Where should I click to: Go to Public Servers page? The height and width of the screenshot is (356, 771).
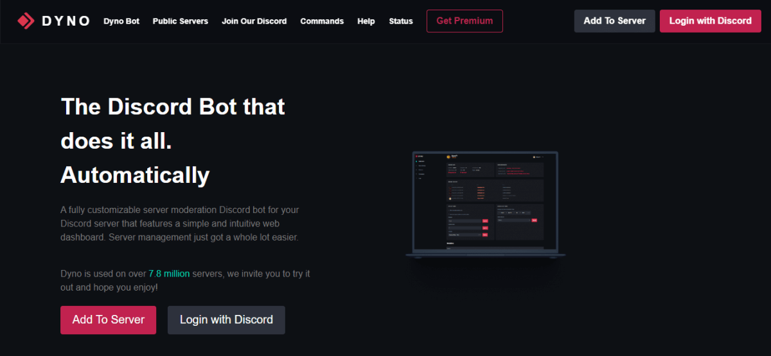[181, 21]
